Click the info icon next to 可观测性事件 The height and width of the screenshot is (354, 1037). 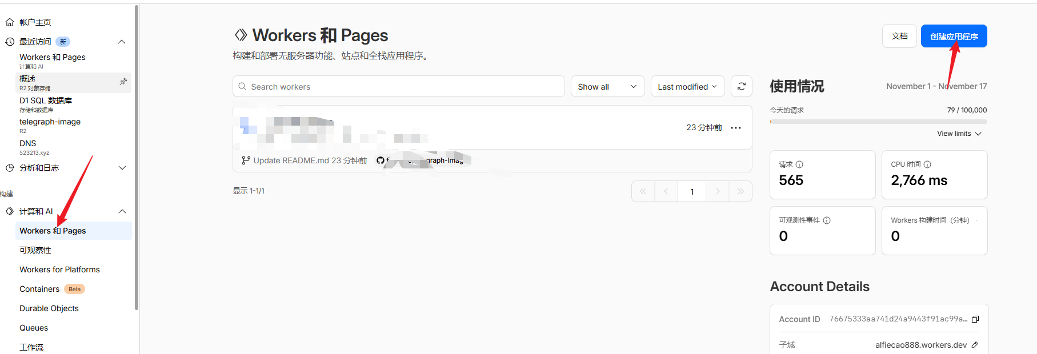827,220
